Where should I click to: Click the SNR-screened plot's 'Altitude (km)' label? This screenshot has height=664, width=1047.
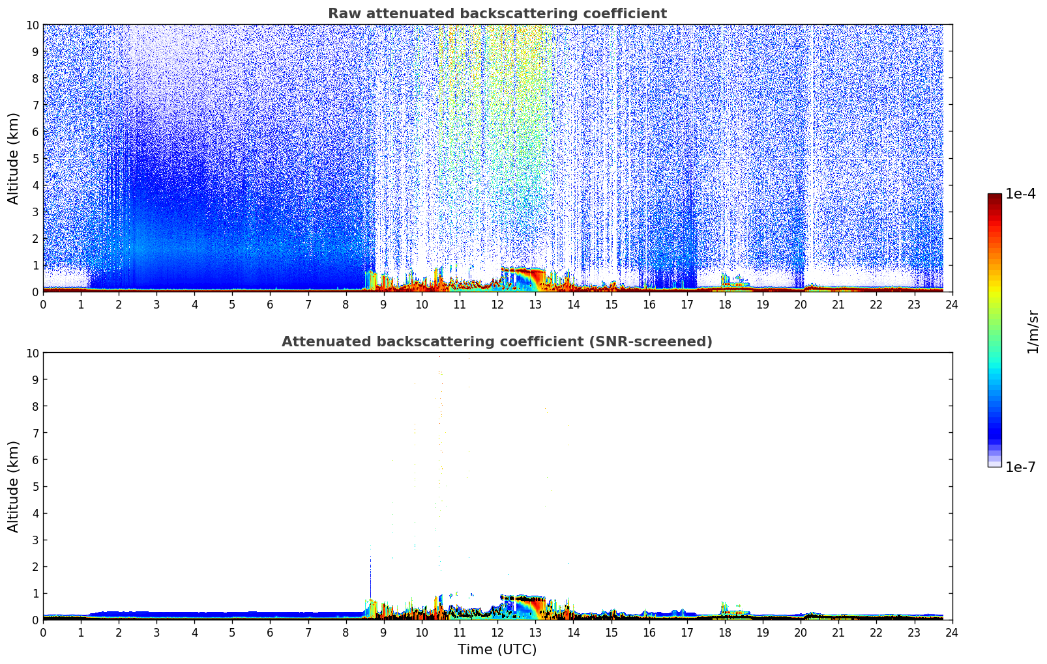tap(14, 486)
